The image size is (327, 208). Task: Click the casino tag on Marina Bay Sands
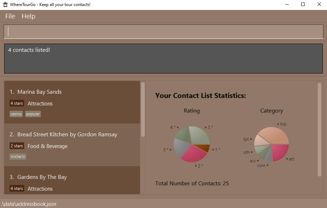tap(16, 114)
